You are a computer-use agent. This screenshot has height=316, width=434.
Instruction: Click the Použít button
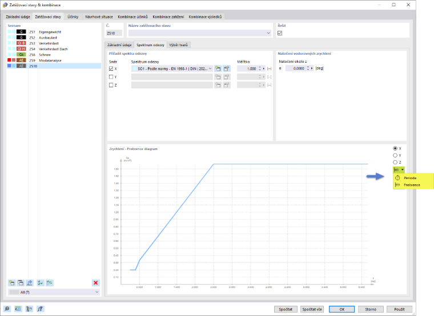click(x=399, y=309)
